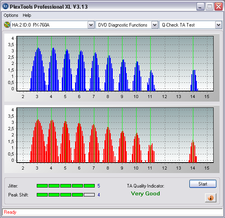
Task: Close the PlexTools Professional XL window
Action: click(218, 6)
